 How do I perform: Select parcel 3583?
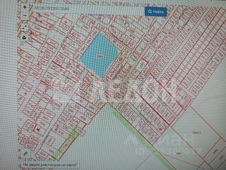point(22,76)
